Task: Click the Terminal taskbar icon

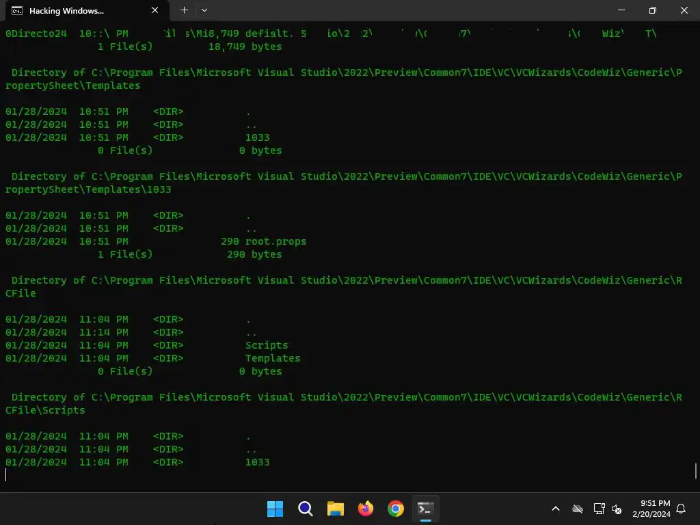Action: (x=425, y=509)
